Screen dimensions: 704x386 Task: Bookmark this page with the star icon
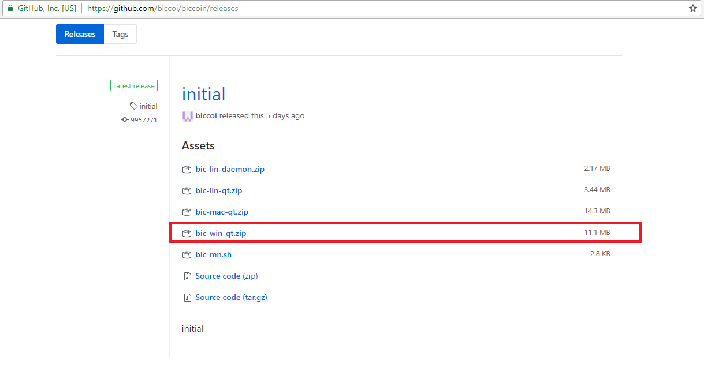693,8
